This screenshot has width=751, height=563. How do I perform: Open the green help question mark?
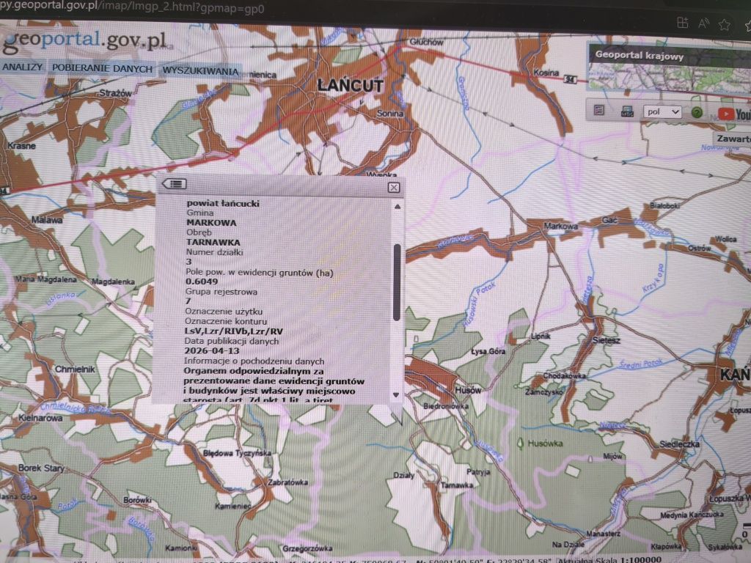697,113
